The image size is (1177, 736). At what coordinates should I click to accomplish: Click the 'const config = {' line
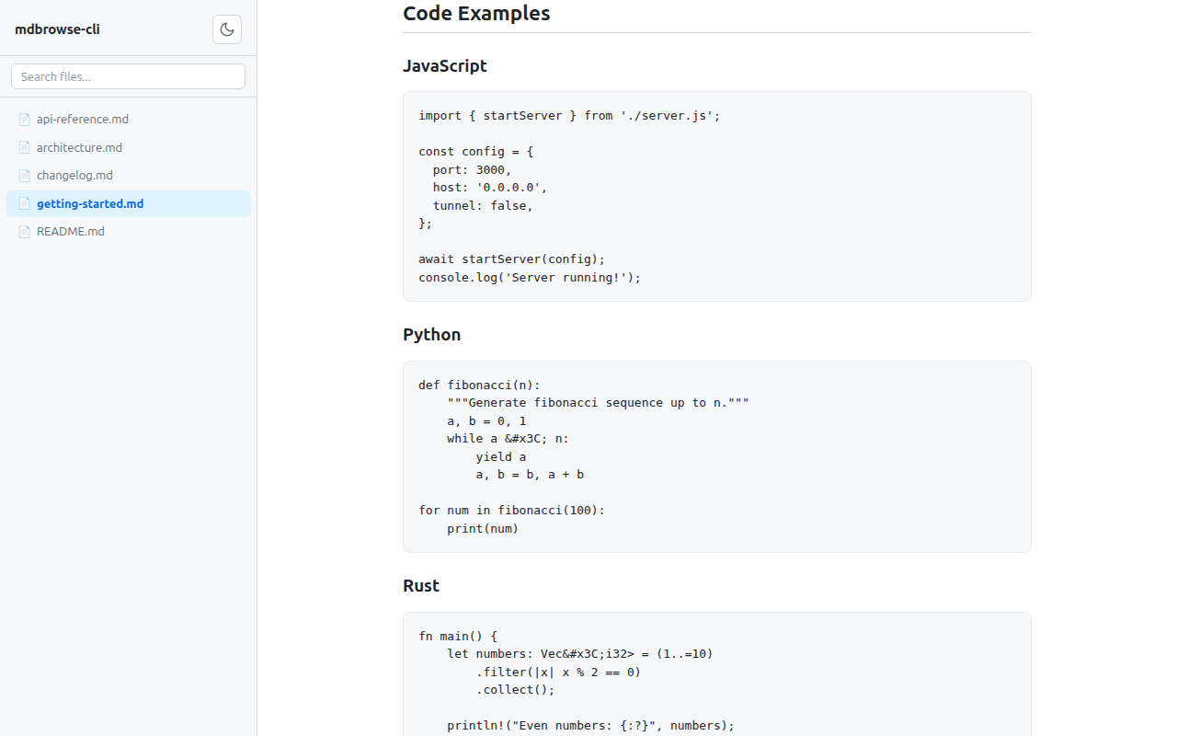[475, 152]
